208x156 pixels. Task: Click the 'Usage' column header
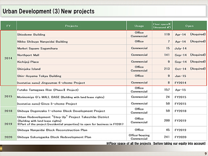coord(139,26)
